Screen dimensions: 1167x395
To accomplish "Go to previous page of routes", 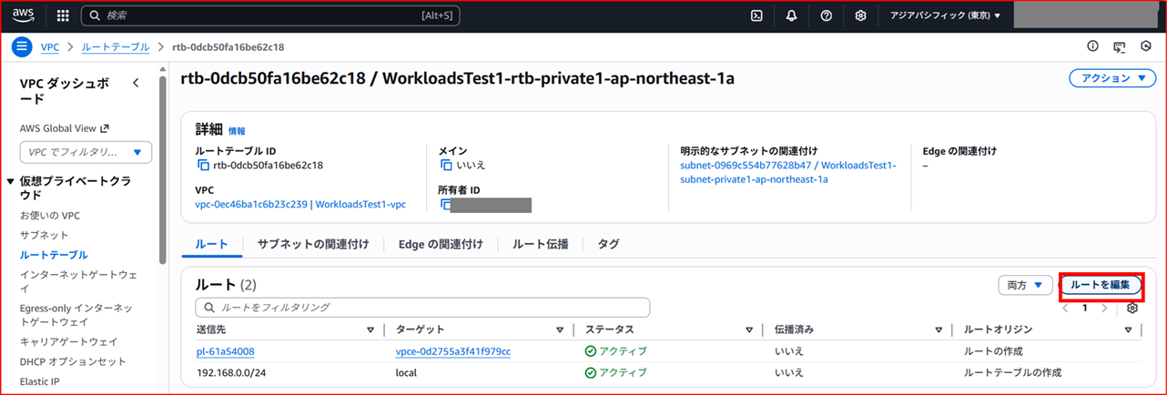I will [1064, 308].
